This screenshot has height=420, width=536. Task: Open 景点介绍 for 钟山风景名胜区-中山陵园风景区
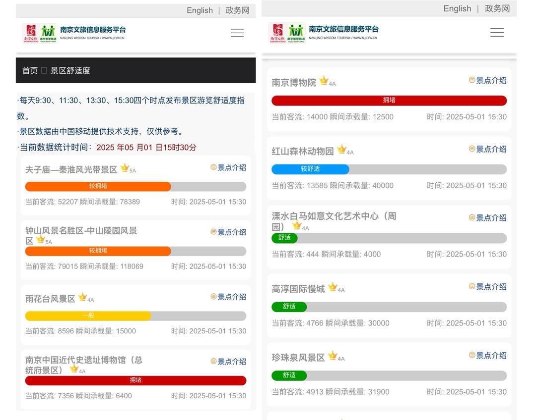tap(228, 232)
